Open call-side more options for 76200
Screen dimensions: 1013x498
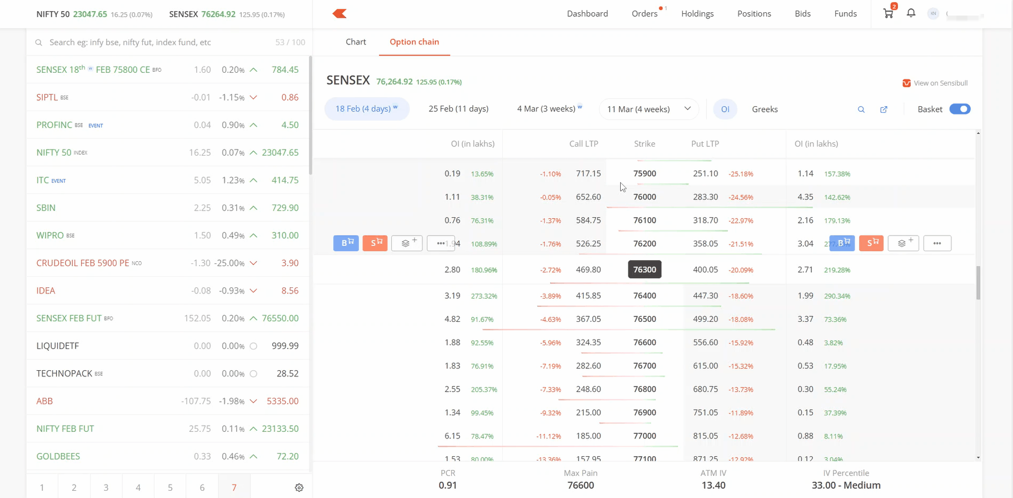[x=441, y=243]
